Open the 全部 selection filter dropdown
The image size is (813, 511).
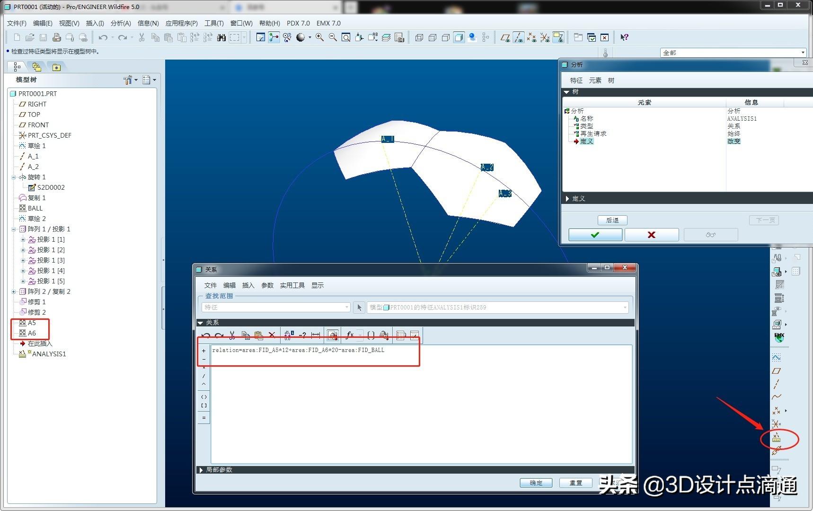click(733, 53)
